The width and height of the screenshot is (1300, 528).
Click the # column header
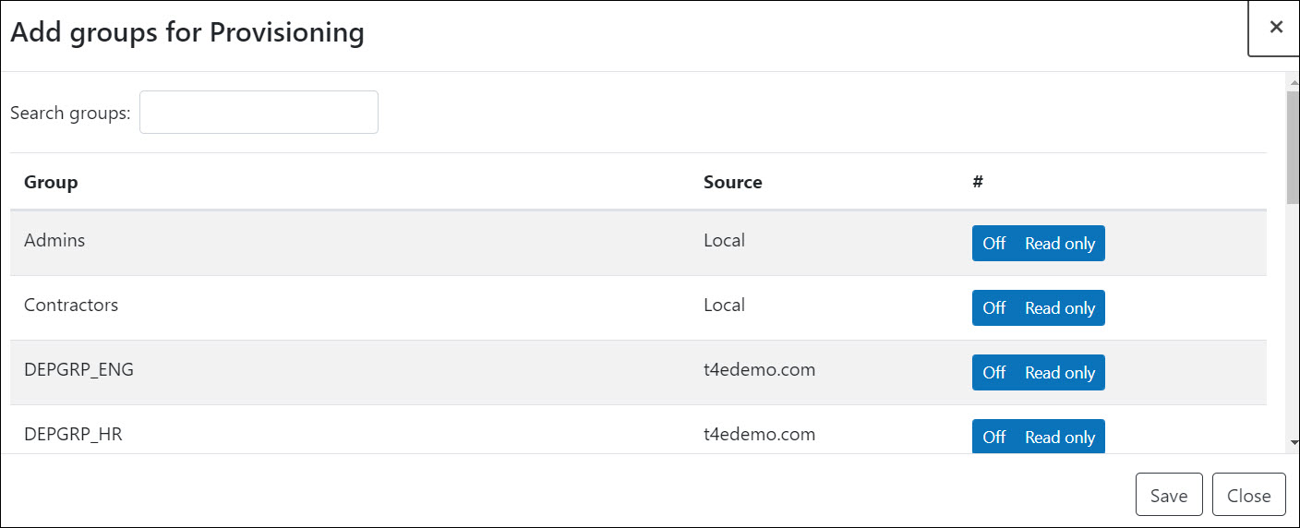coord(977,182)
